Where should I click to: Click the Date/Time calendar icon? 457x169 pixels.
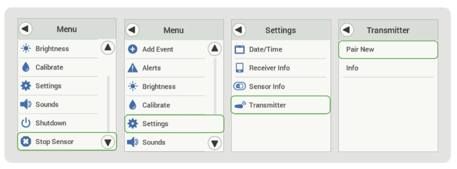(x=240, y=50)
